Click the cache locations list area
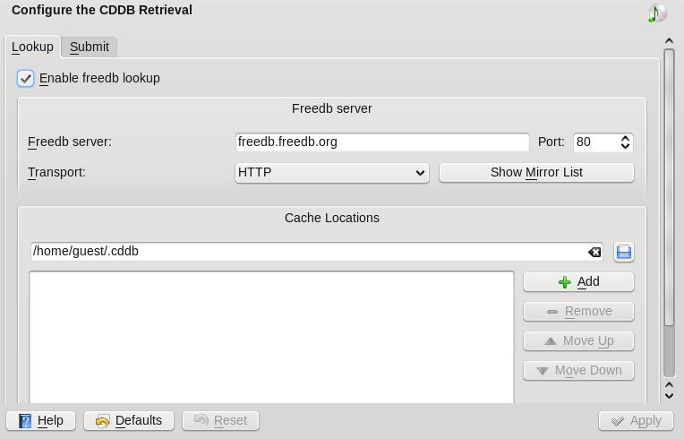Viewport: 684px width, 439px height. [271, 336]
